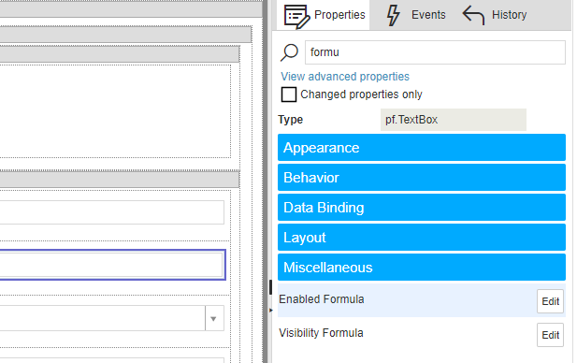Select the highlighted text box in the designer
Viewport: 577px width, 363px height.
(112, 265)
